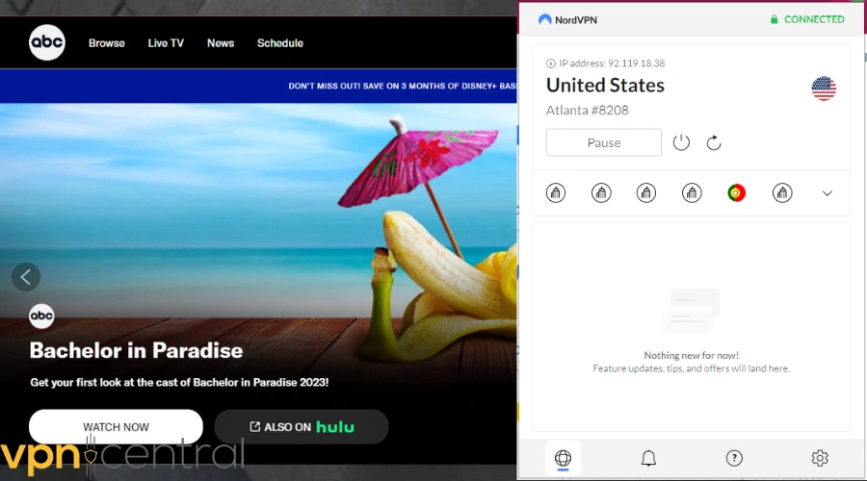Viewport: 867px width, 481px height.
Task: Pause the VPN connection
Action: click(x=604, y=142)
